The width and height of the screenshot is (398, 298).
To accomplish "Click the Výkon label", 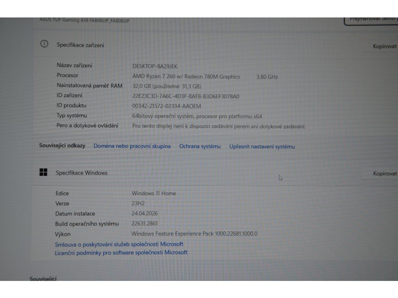I will click(63, 234).
